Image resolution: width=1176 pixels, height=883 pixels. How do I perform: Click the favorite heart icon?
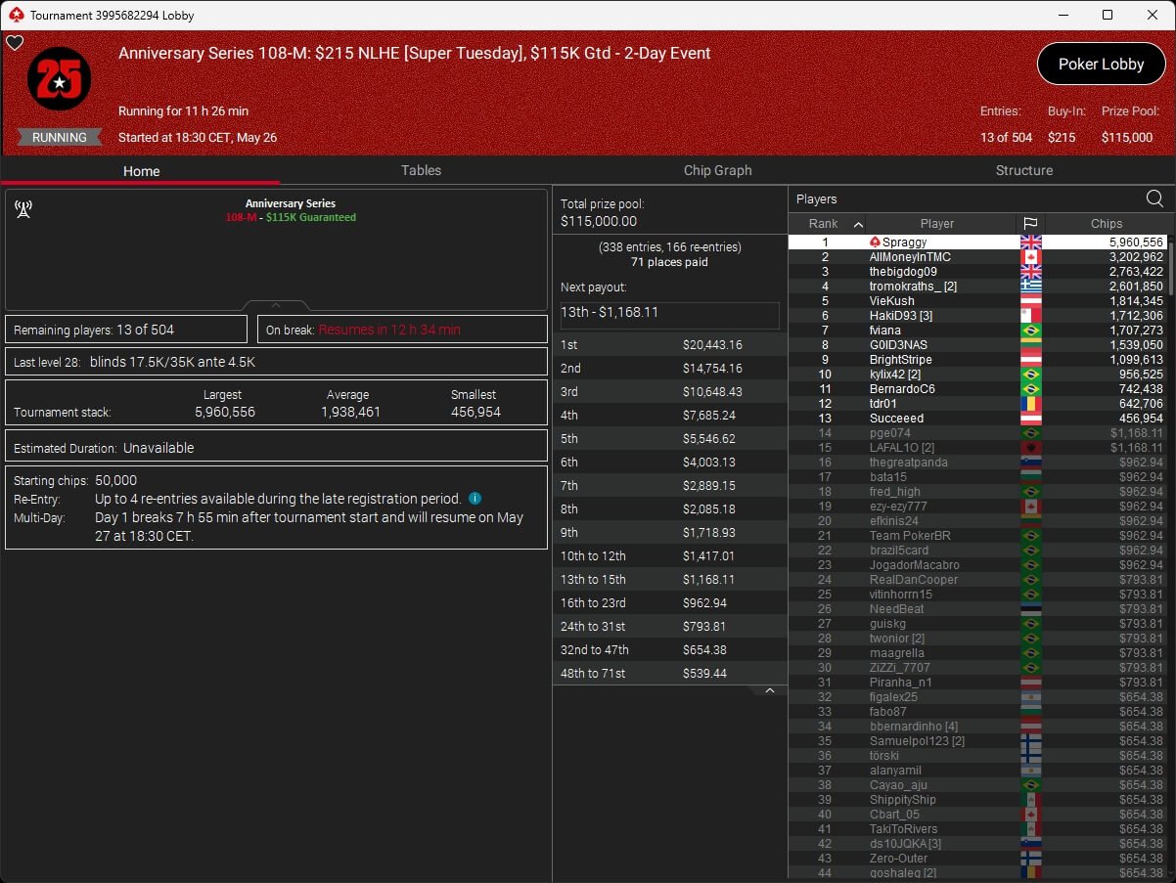[15, 43]
